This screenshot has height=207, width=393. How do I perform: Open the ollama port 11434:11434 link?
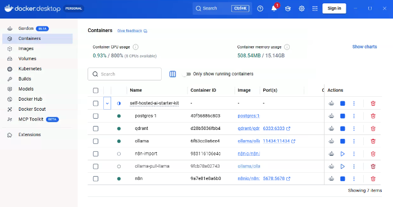[x=279, y=141]
